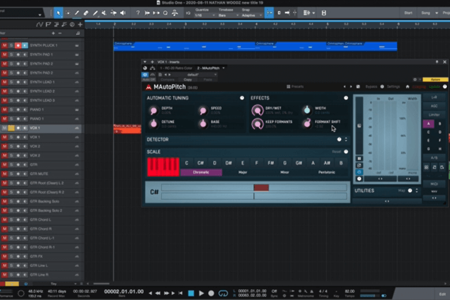Arm record on SYNTH PLUCK 1 track
Image resolution: width=450 pixels, height=300 pixels.
coord(18,46)
